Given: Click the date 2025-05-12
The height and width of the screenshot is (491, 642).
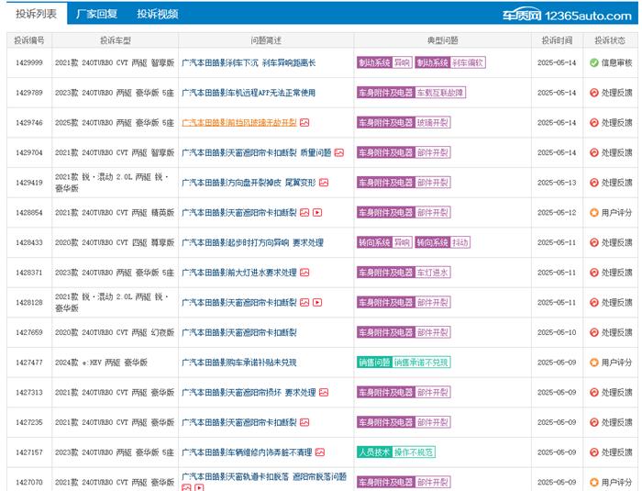Looking at the screenshot, I should tap(557, 212).
